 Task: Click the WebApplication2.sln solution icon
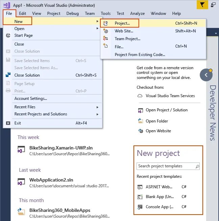click(21, 182)
